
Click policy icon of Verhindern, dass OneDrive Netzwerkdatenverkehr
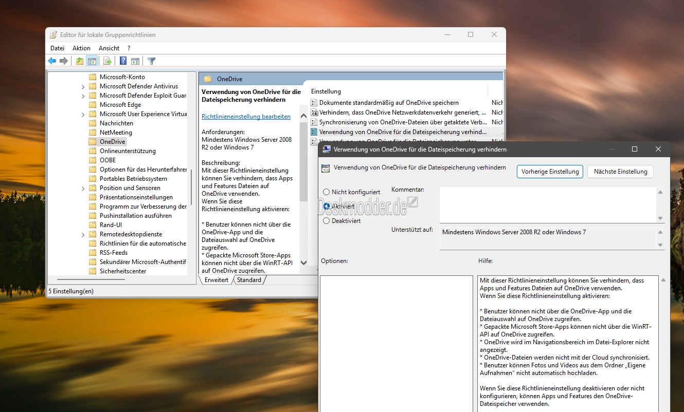tap(315, 113)
